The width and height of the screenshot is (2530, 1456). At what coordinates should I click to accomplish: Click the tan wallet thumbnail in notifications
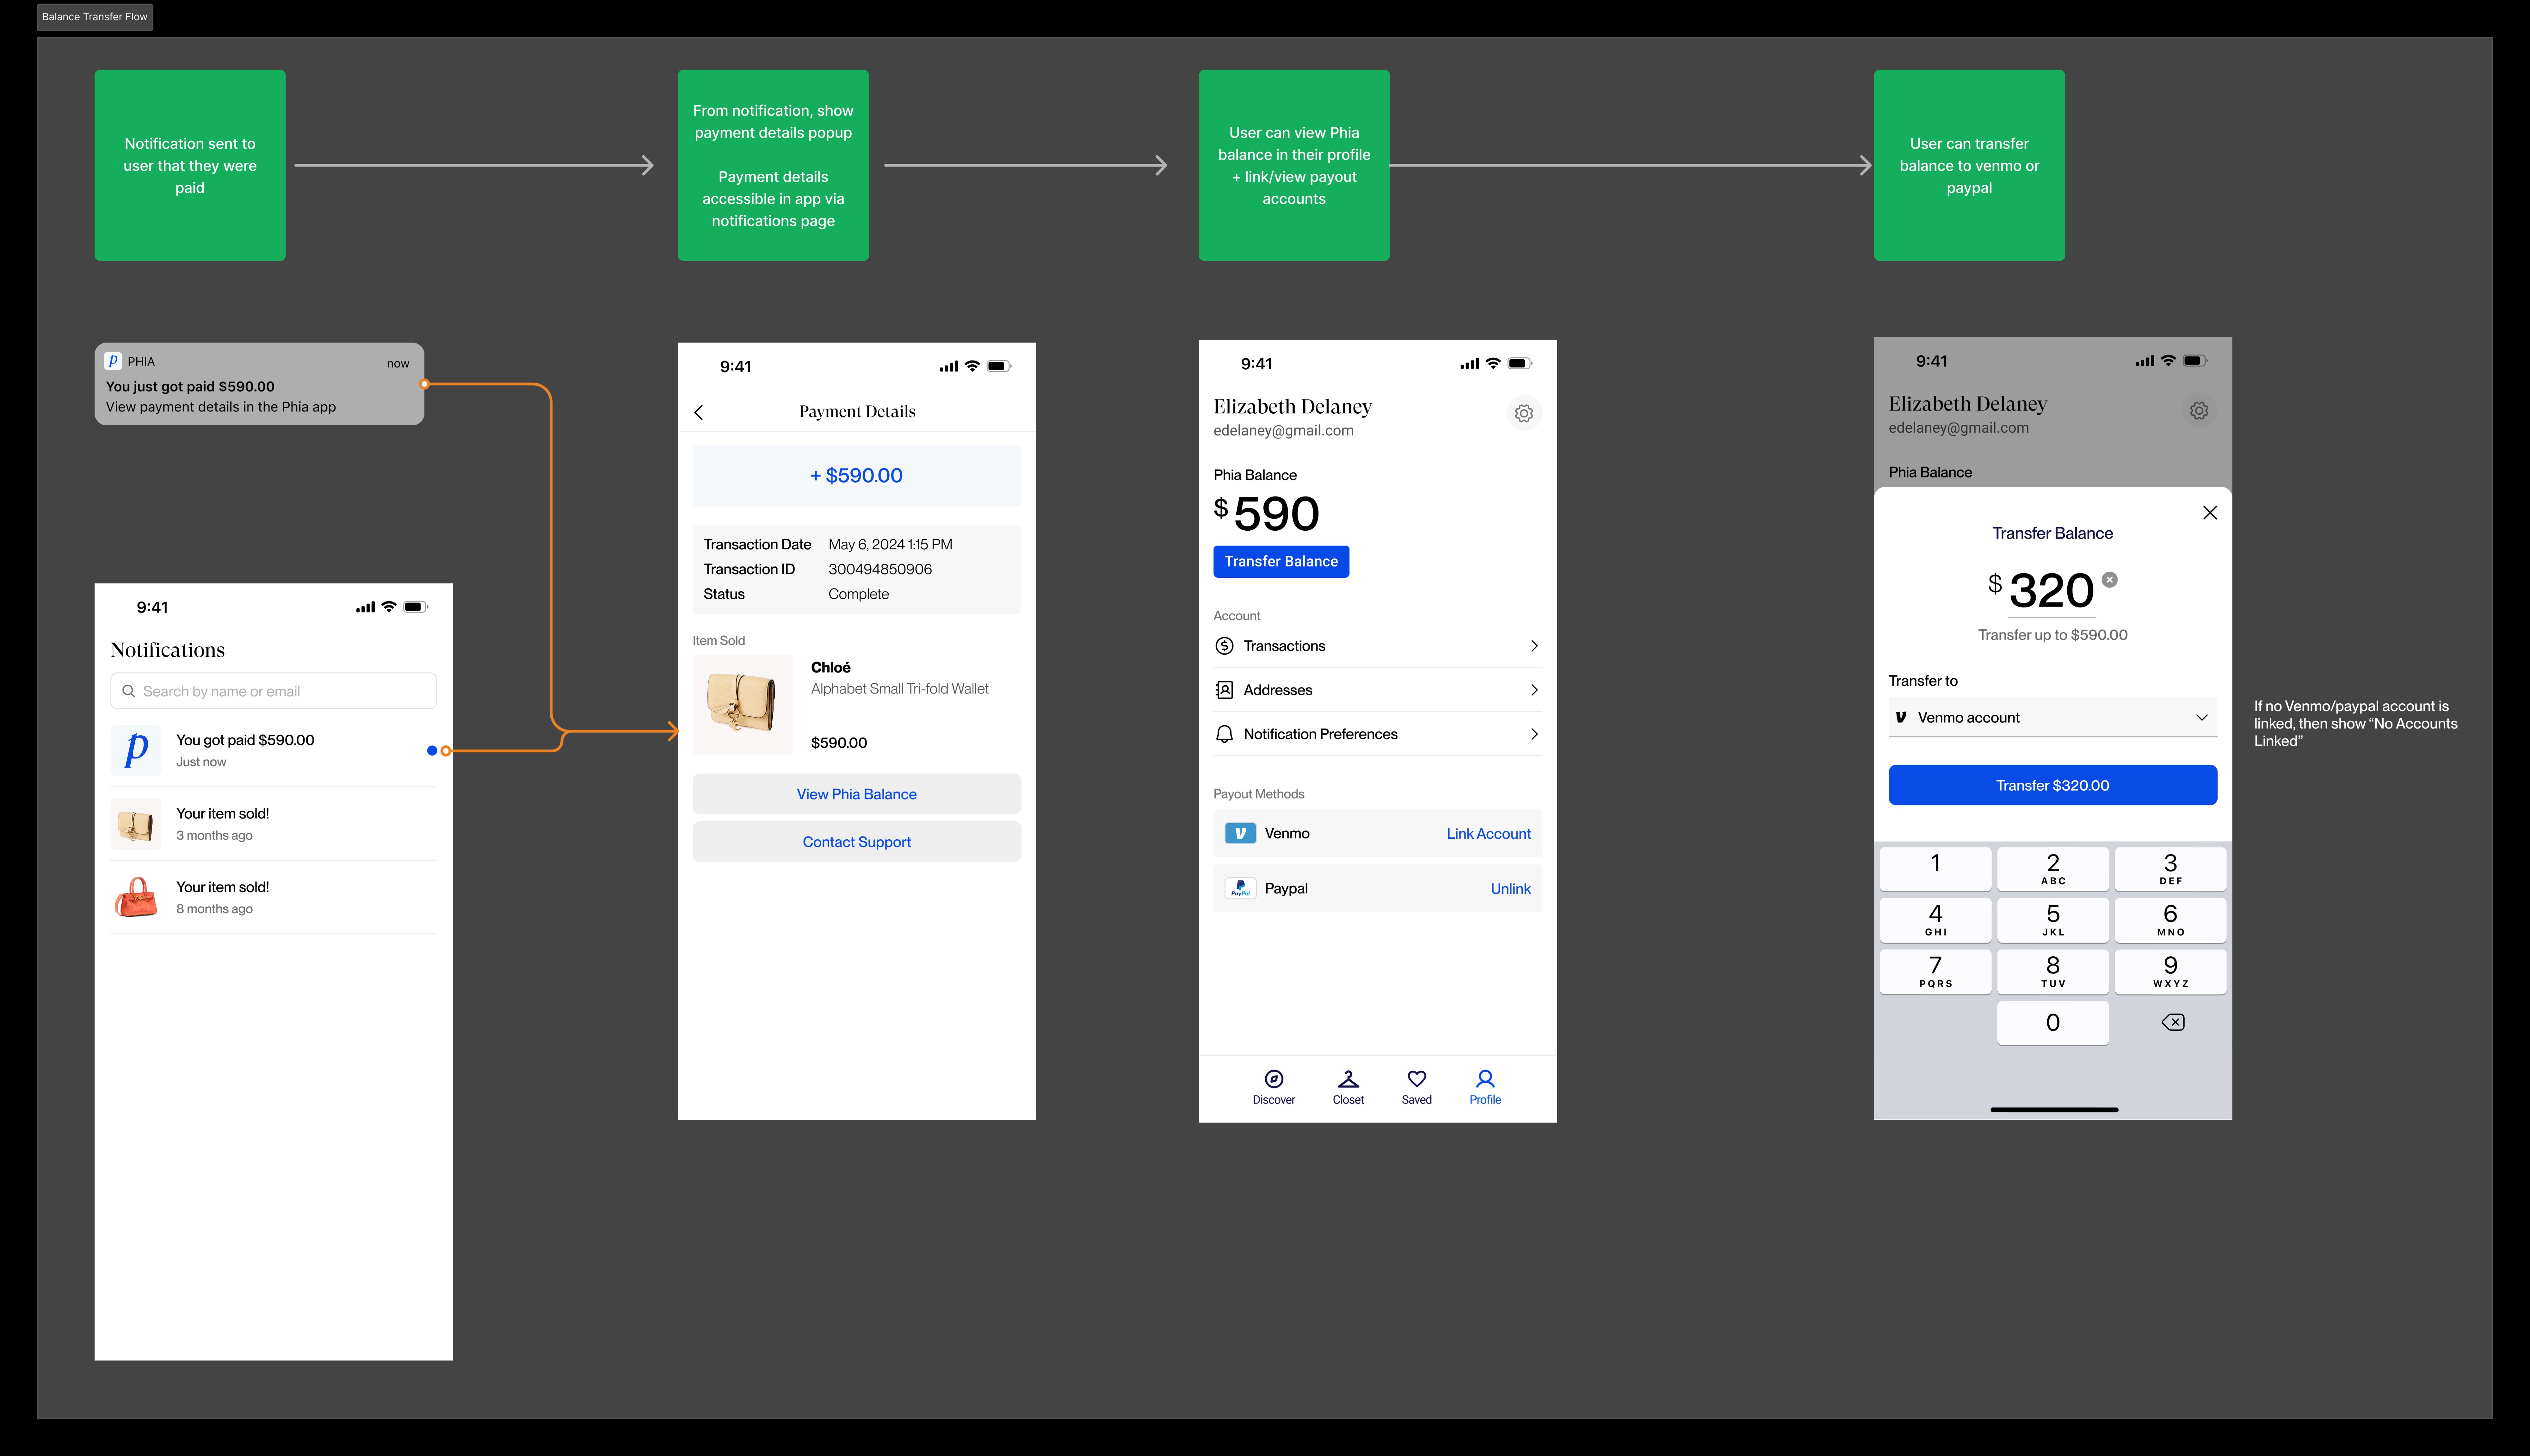coord(136,824)
